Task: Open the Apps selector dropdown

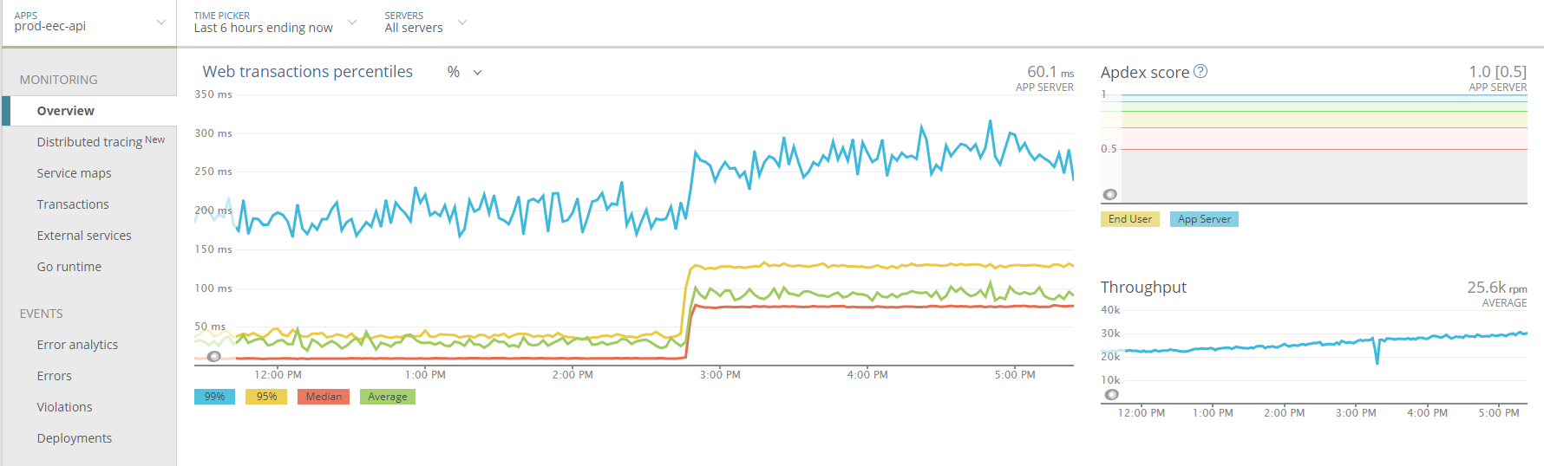Action: 88,23
